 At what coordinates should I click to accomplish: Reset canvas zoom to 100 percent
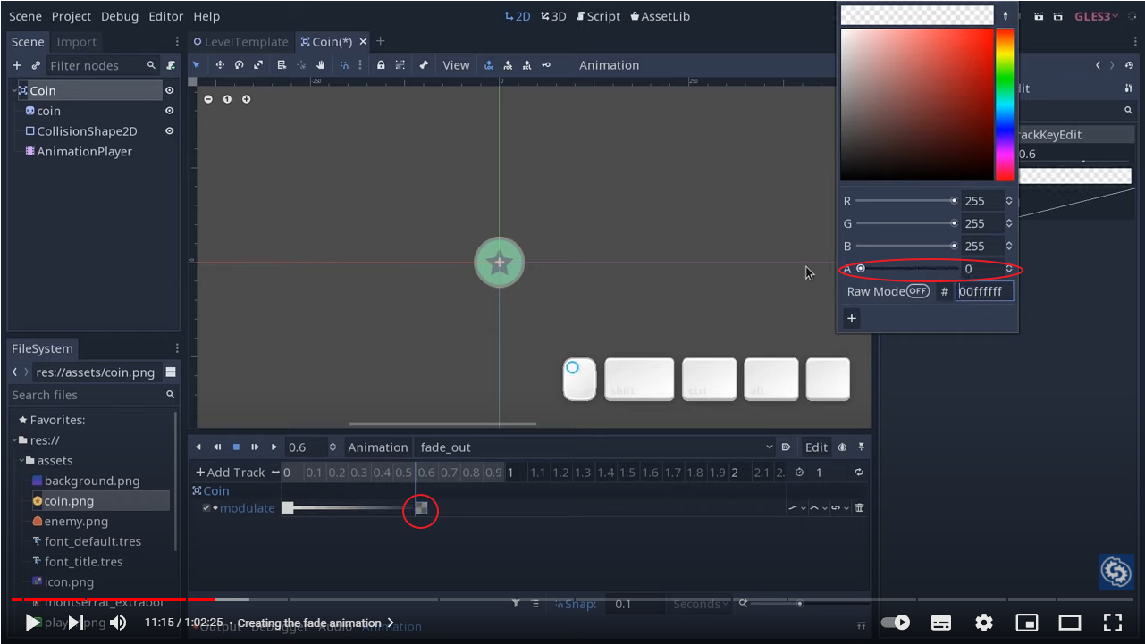click(227, 99)
